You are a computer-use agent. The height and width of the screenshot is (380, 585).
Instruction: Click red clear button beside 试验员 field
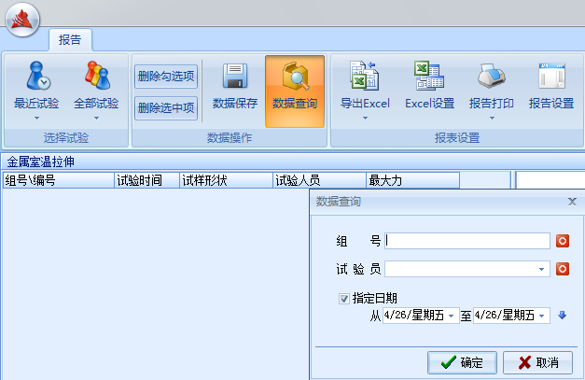click(x=563, y=270)
